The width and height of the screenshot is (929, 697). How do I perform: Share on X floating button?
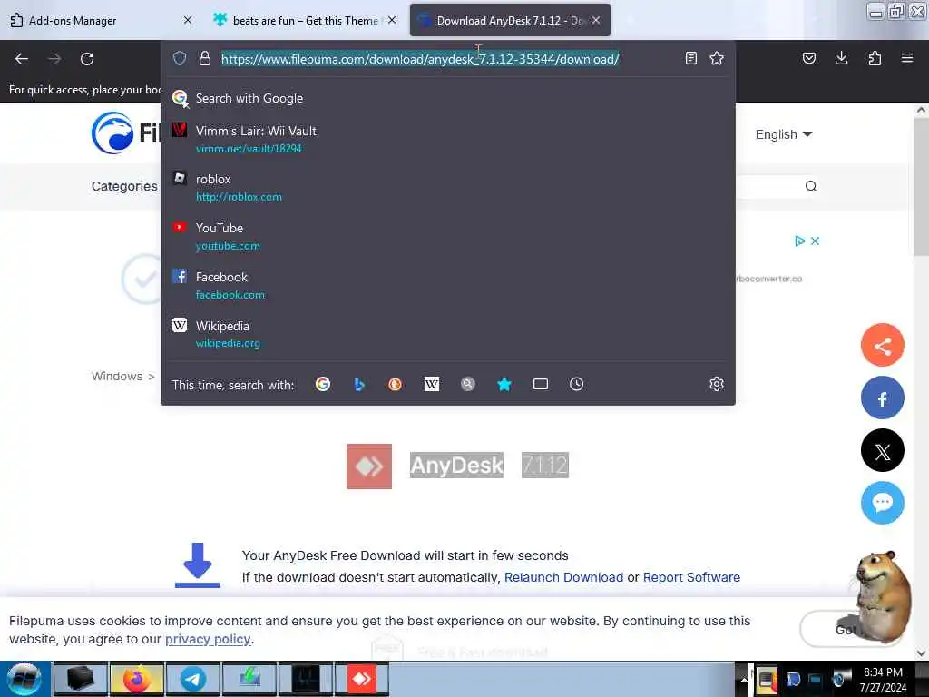[x=882, y=450]
